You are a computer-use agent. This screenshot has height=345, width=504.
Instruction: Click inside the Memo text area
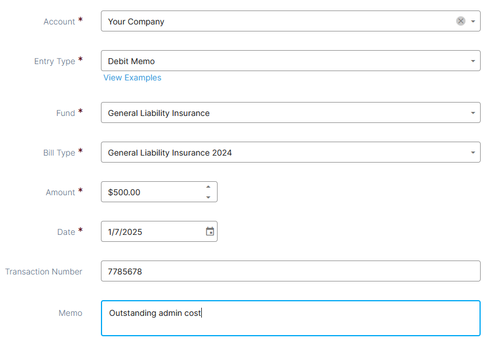290,318
